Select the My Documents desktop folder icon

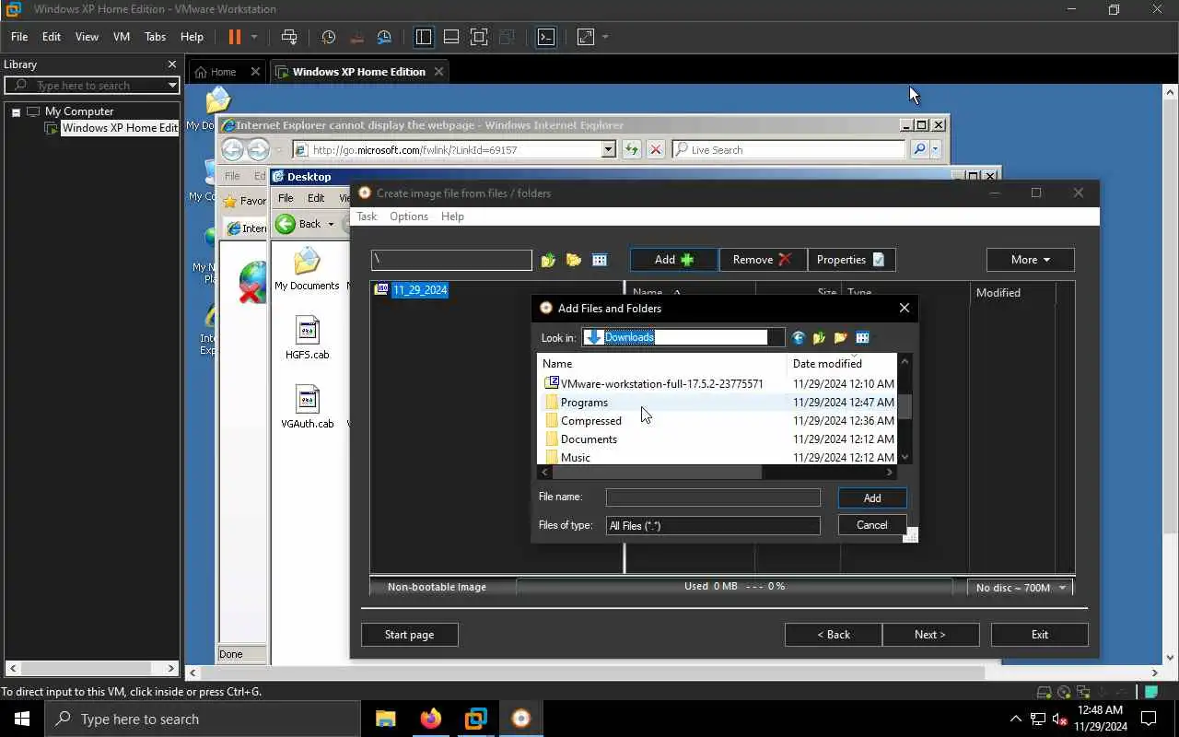point(307,268)
